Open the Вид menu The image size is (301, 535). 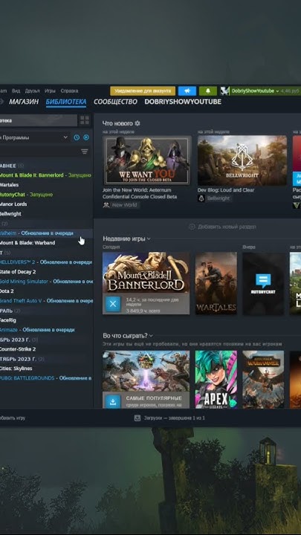[16, 91]
